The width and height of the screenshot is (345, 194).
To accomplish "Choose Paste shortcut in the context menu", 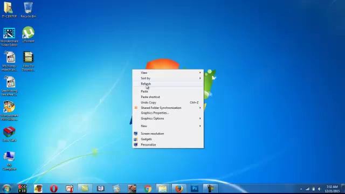I will [168, 97].
